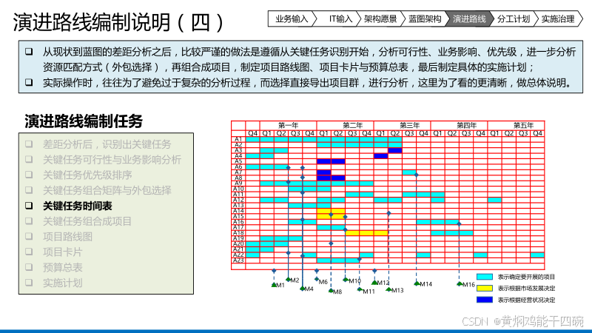Select legend text 表示根据市场发展决定
This screenshot has height=333, width=592.
526,289
